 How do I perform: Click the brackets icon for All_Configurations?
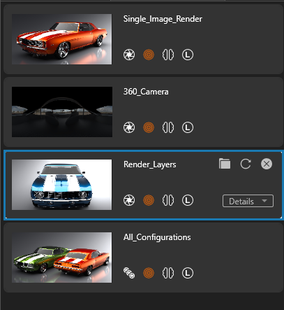point(168,273)
